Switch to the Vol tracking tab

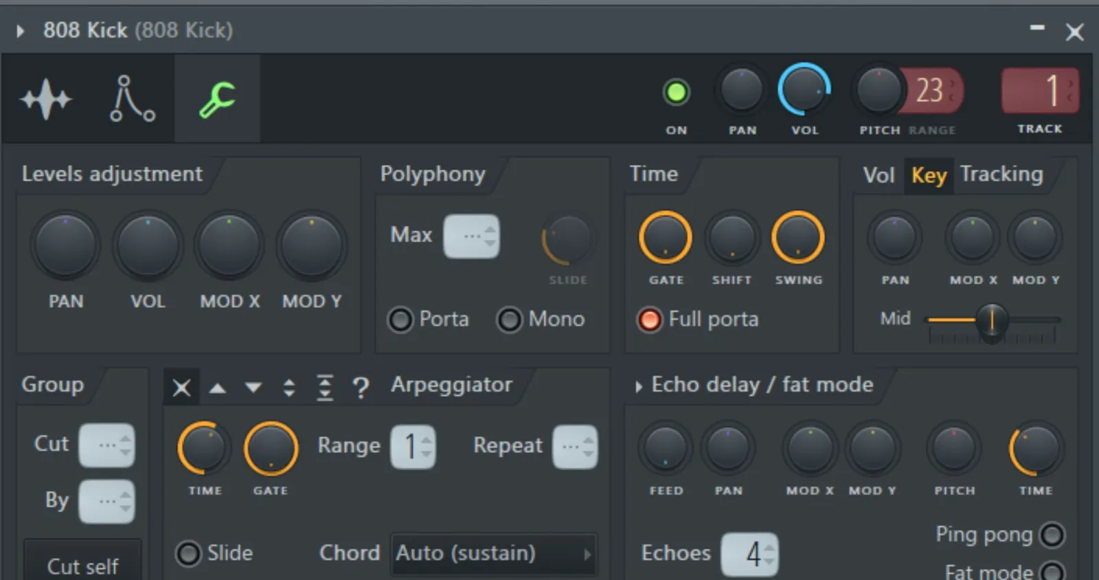(879, 175)
